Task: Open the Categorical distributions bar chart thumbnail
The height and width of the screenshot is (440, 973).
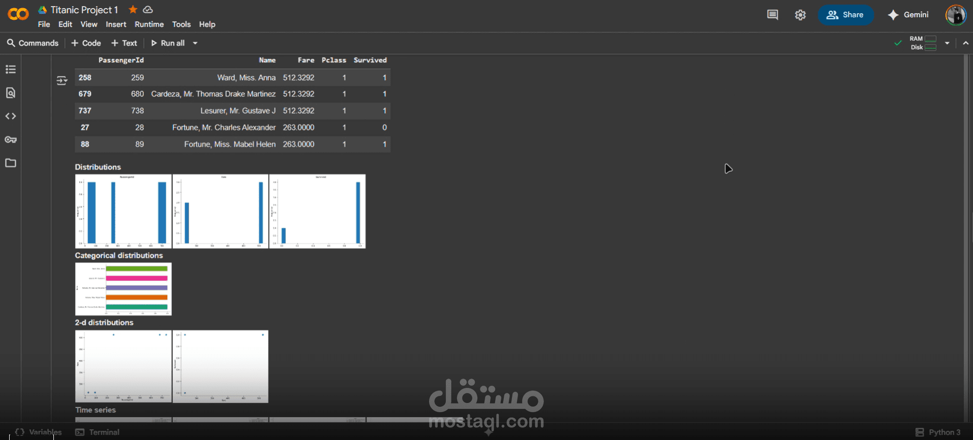Action: tap(124, 289)
